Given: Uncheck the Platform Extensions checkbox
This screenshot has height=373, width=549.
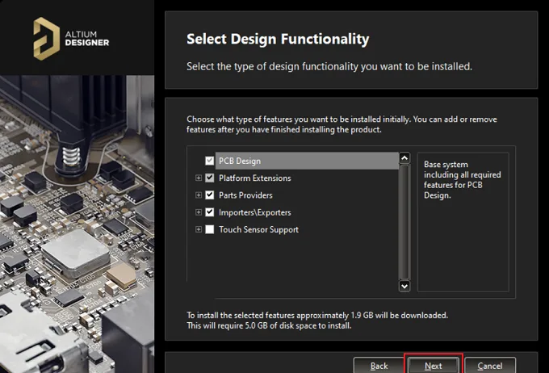Looking at the screenshot, I should [x=209, y=178].
